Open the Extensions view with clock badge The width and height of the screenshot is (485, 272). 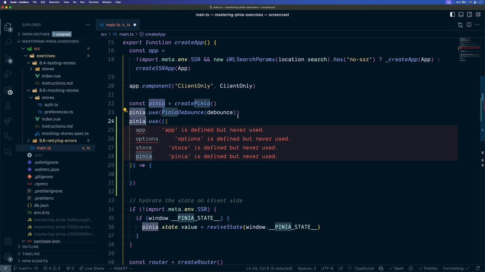click(8, 90)
